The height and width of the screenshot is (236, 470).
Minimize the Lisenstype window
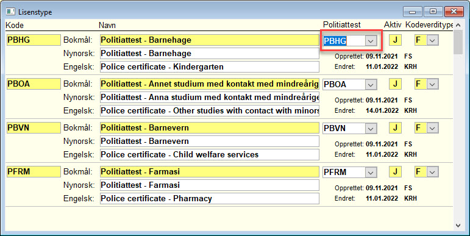413,12
